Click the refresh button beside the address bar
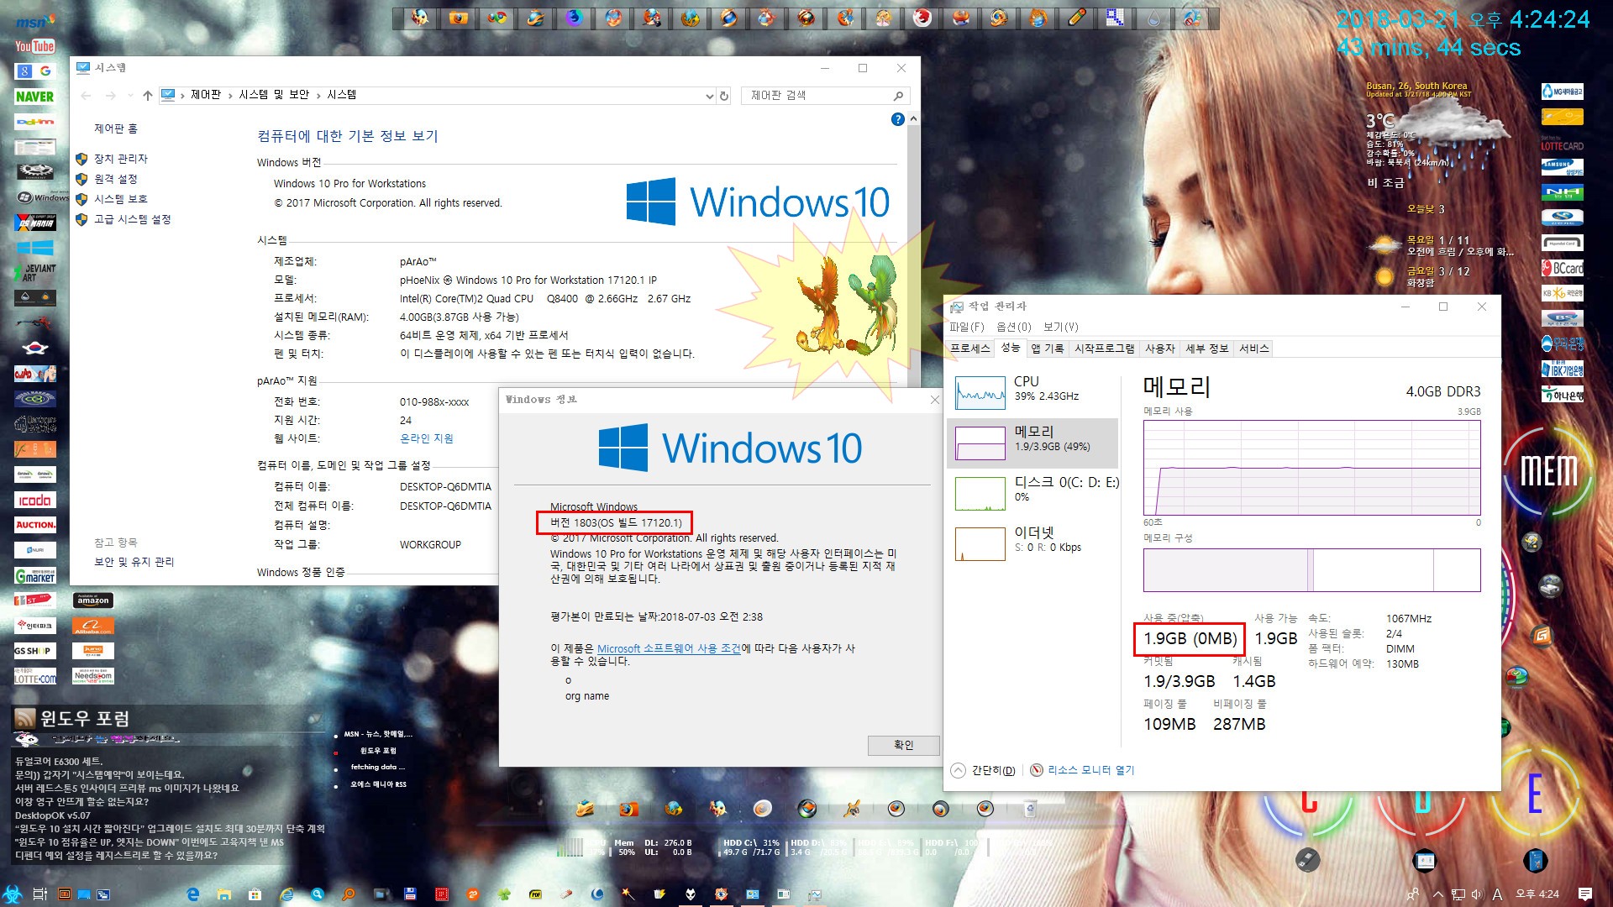The width and height of the screenshot is (1613, 907). (724, 96)
